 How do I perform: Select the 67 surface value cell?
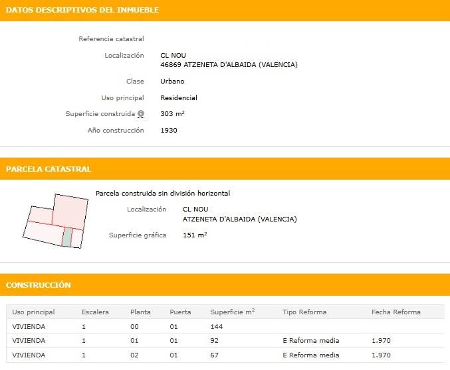[x=214, y=355]
